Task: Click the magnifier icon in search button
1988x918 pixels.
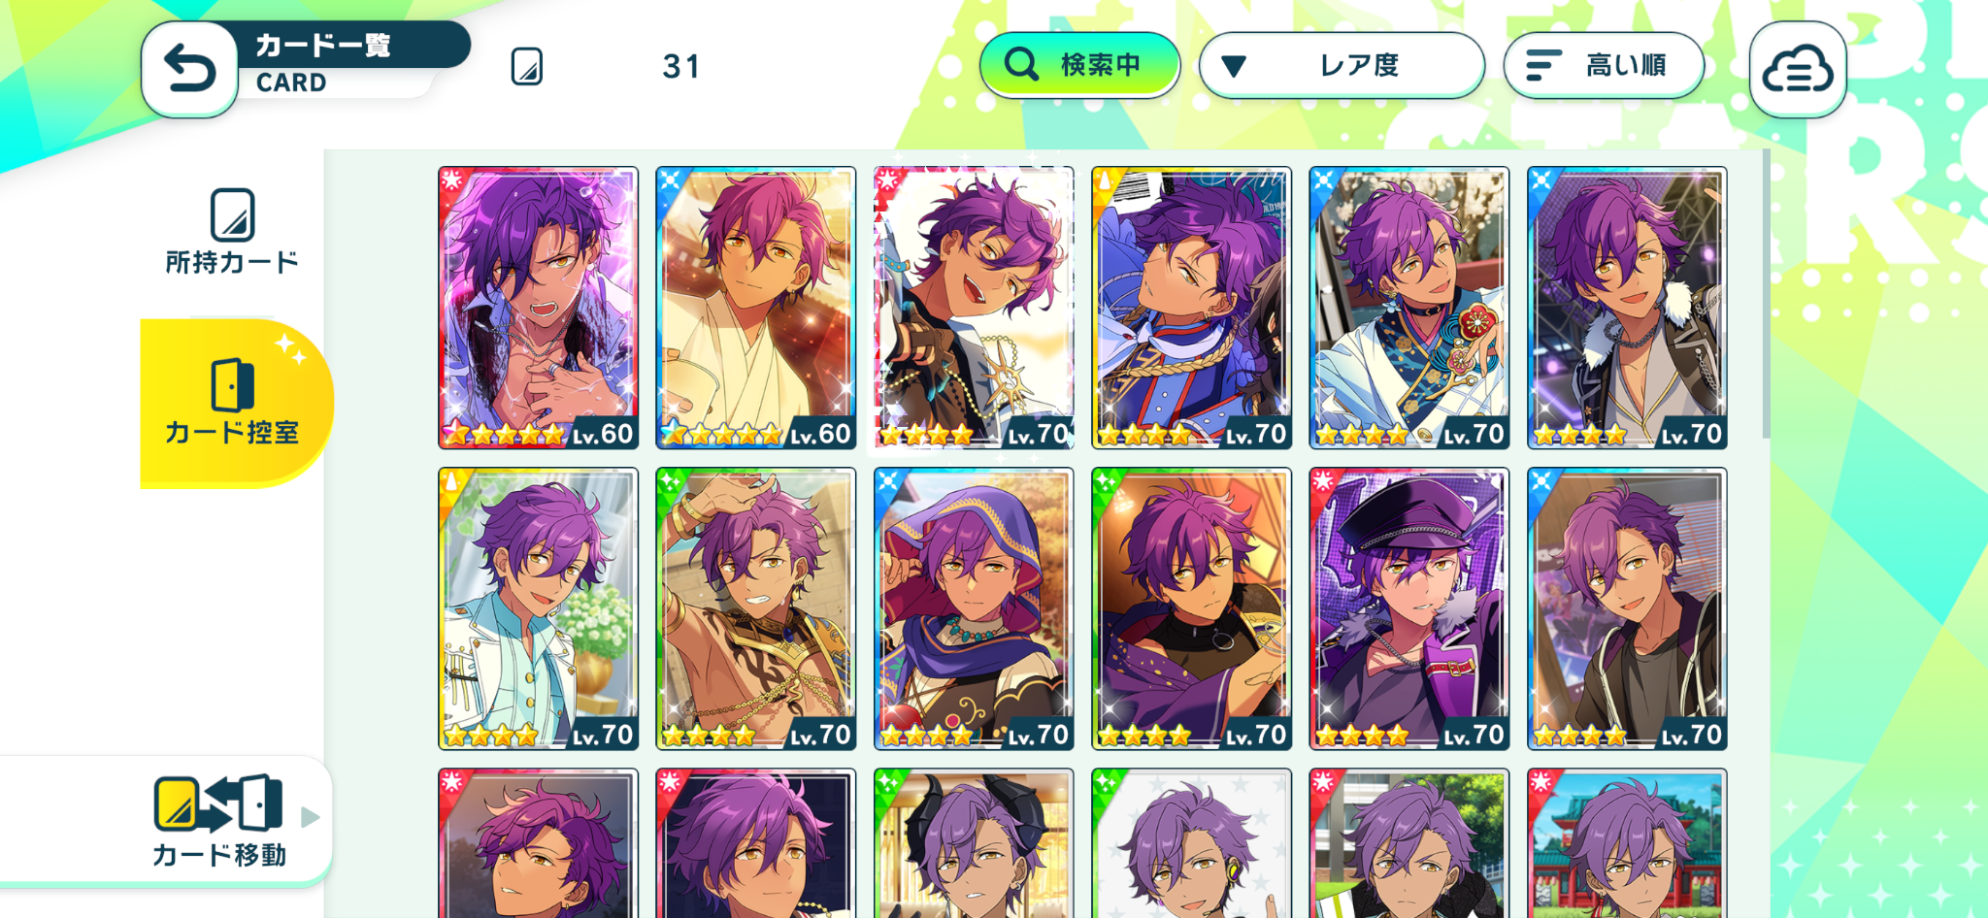Action: 1021,65
